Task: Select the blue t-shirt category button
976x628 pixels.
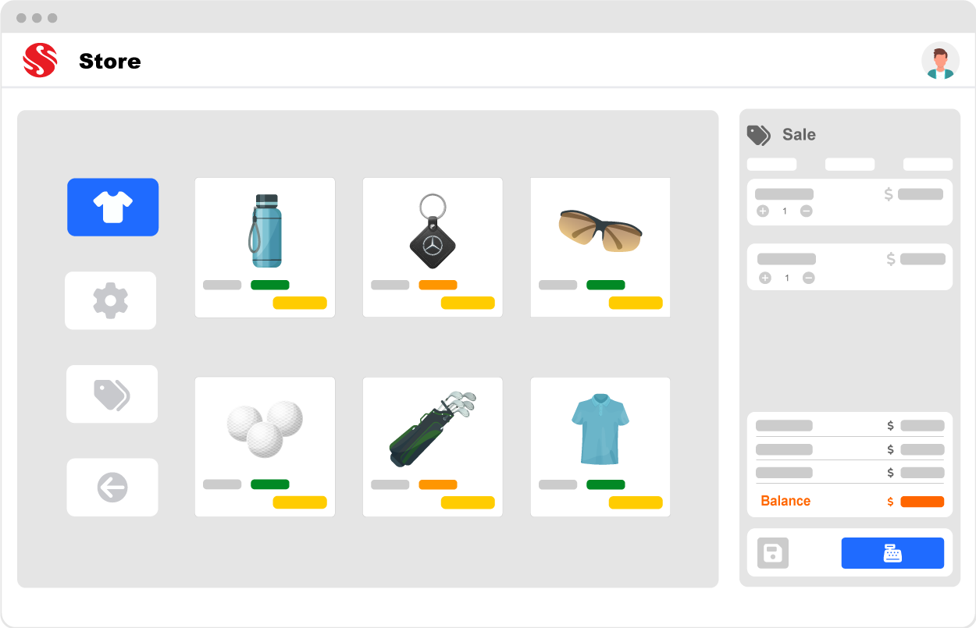Action: point(112,207)
